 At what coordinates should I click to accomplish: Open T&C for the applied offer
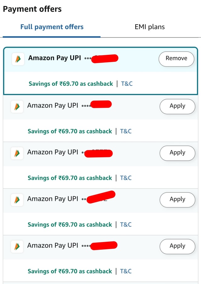tap(127, 84)
